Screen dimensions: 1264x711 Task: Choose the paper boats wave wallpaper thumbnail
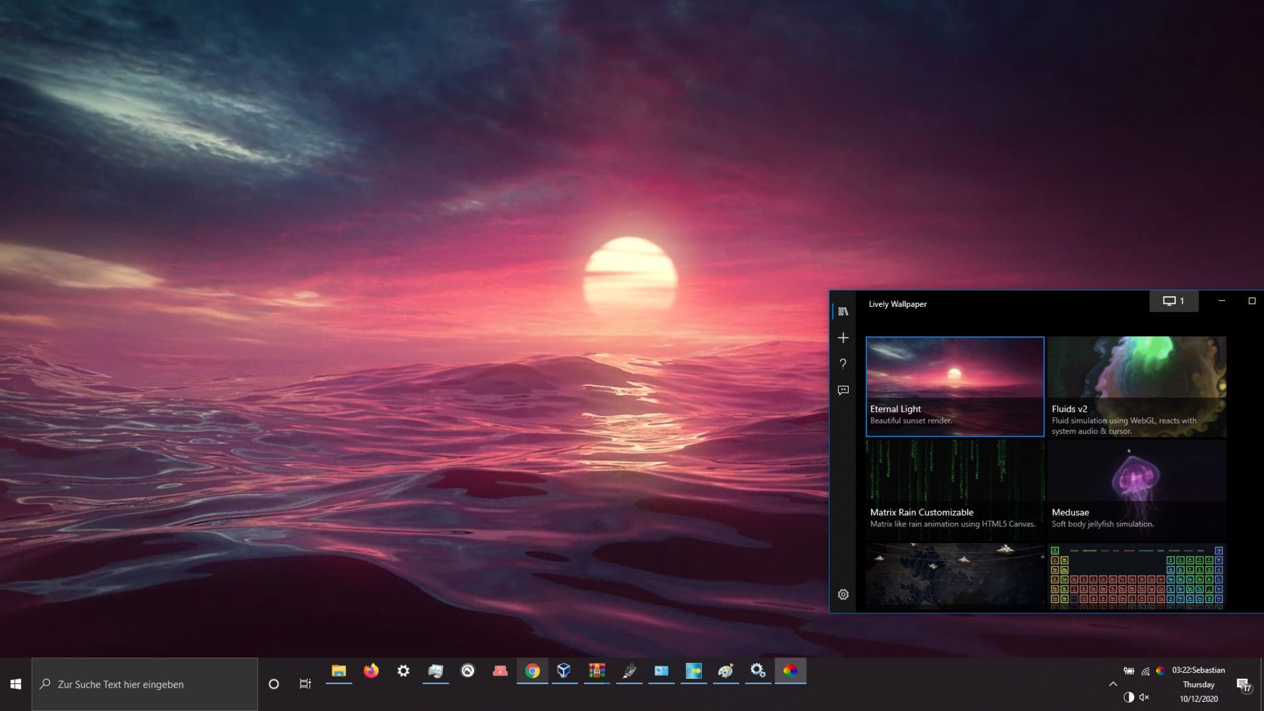coord(955,578)
